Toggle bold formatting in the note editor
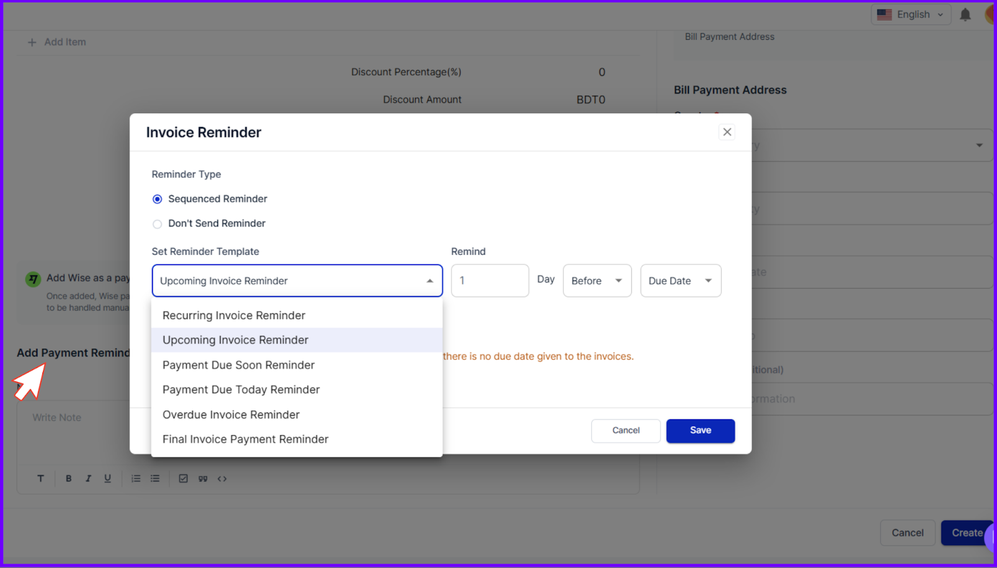997x568 pixels. click(69, 478)
